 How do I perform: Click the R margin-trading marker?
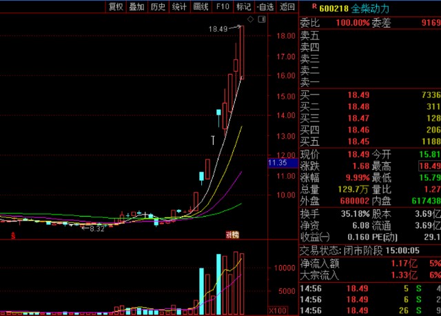pyautogui.click(x=314, y=6)
